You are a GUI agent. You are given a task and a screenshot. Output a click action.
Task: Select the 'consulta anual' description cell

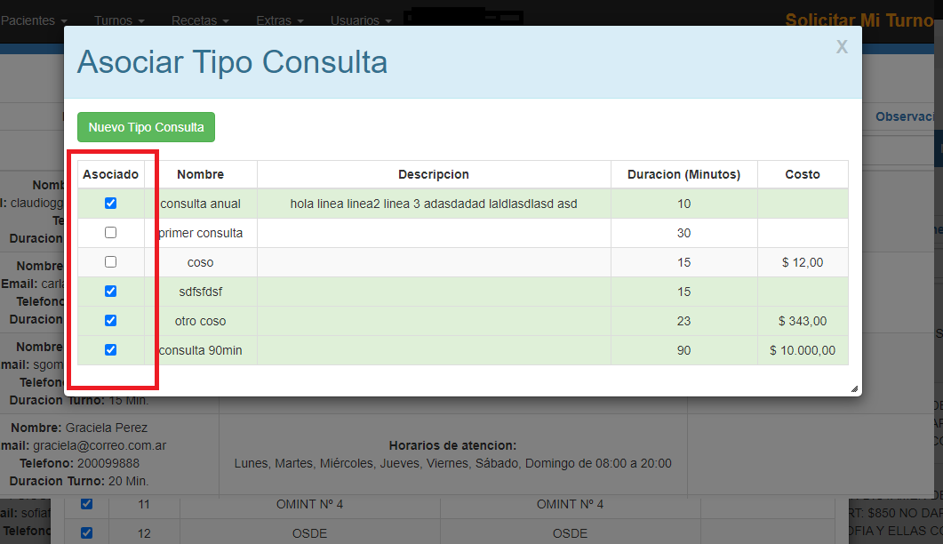point(434,204)
